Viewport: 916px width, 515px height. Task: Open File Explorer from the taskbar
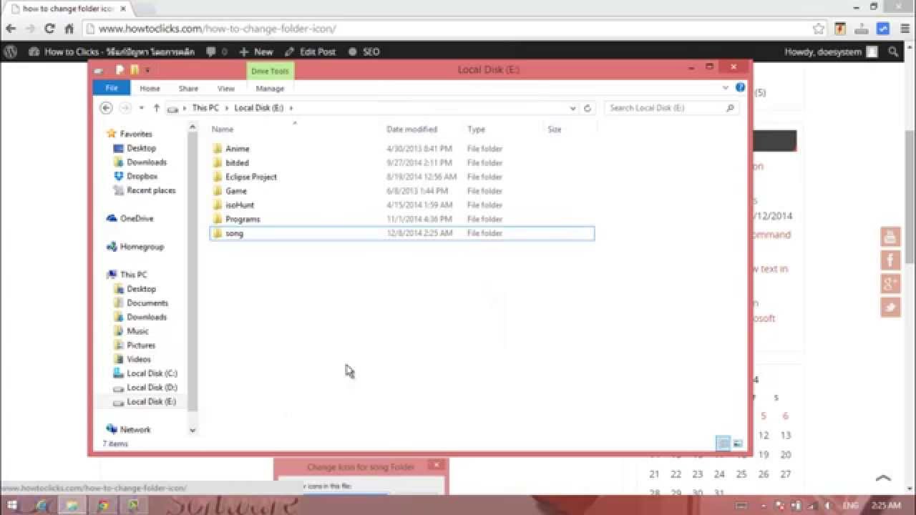click(72, 505)
